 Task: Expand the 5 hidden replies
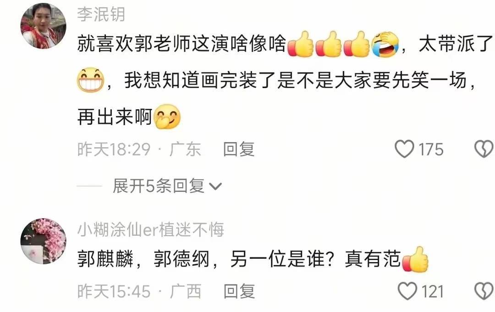pyautogui.click(x=167, y=186)
